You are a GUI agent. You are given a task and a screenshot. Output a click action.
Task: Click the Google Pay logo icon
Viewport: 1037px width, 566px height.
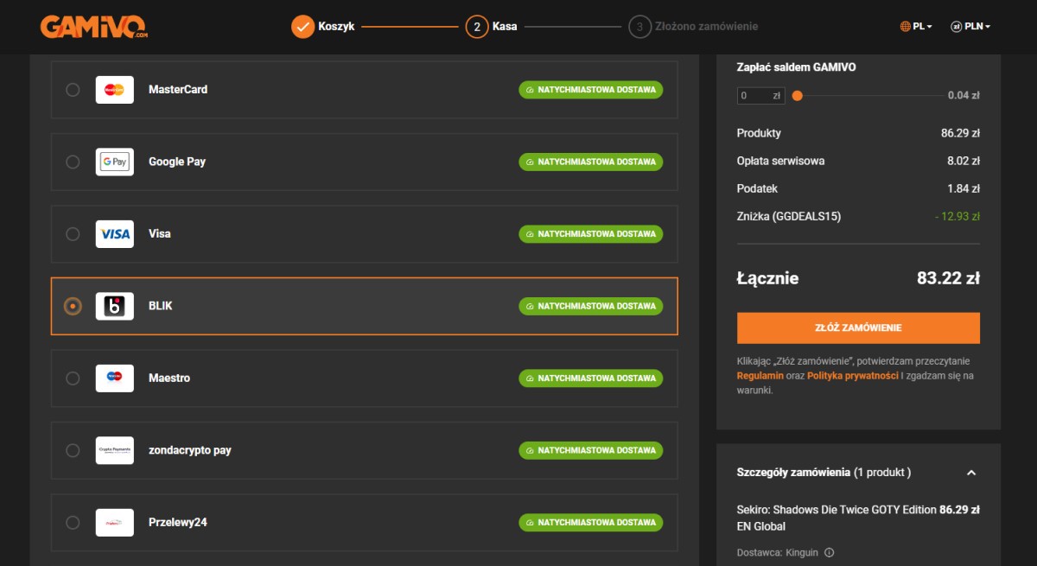pos(114,162)
